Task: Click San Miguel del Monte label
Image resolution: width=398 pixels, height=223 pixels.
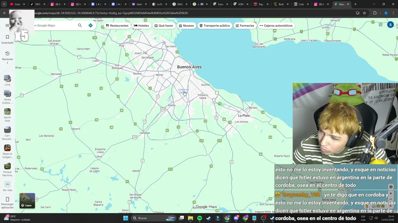Action: coord(135,196)
